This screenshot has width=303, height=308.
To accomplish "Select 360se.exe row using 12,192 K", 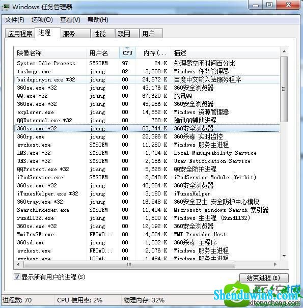I will [x=147, y=226].
